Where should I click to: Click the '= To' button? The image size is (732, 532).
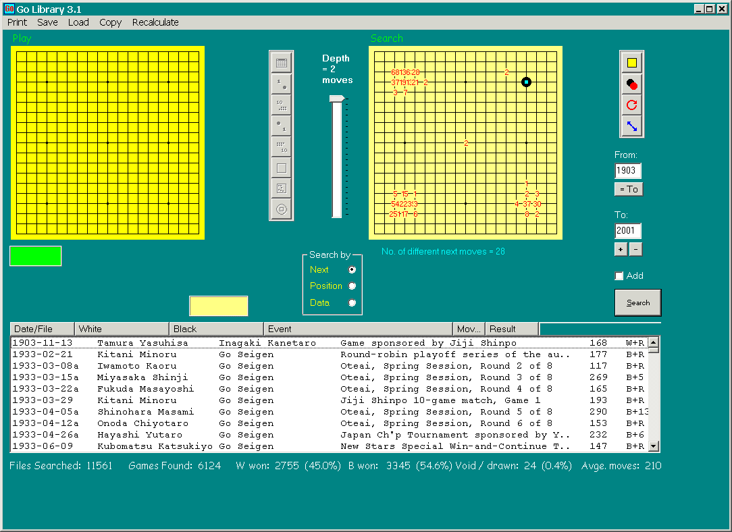coord(629,189)
